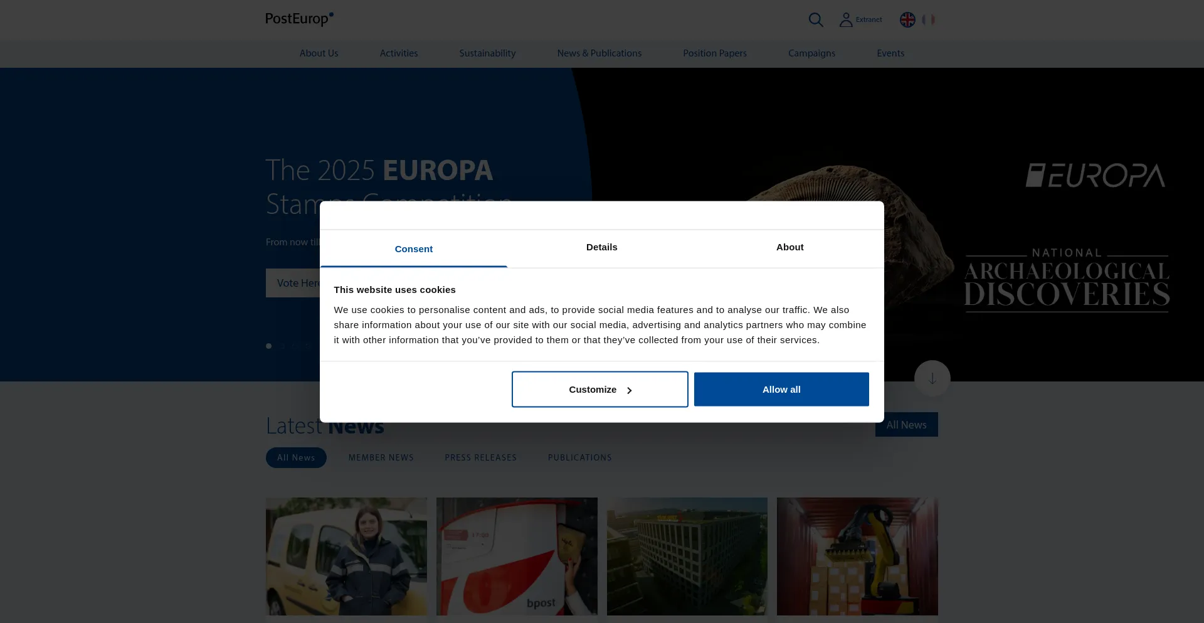
Task: Click the search magnifier icon
Action: click(x=815, y=19)
